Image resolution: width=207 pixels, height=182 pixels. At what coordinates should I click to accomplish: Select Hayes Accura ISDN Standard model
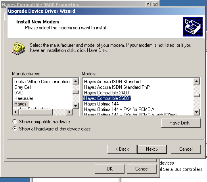pos(112,82)
